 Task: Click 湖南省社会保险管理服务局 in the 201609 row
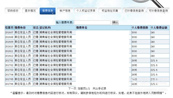(x=56, y=42)
